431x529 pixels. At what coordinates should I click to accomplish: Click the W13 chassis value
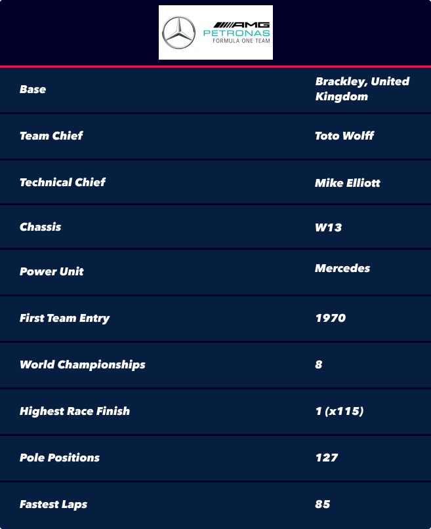pos(329,227)
